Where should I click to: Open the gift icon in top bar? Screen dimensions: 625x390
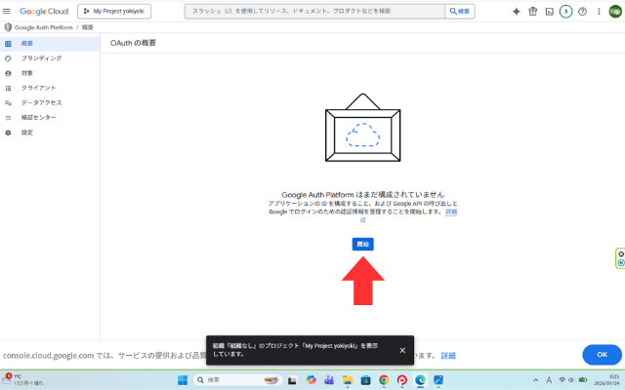[533, 12]
